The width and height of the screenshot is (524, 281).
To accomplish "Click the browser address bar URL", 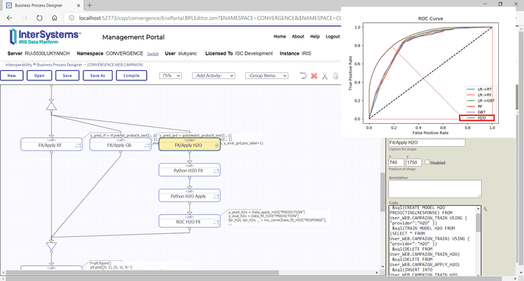I will click(210, 18).
